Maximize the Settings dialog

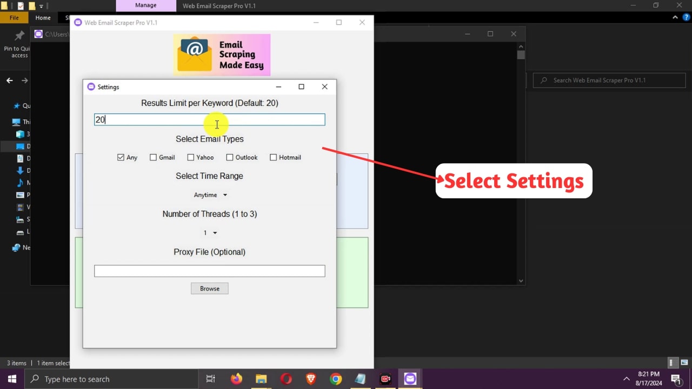pos(301,86)
